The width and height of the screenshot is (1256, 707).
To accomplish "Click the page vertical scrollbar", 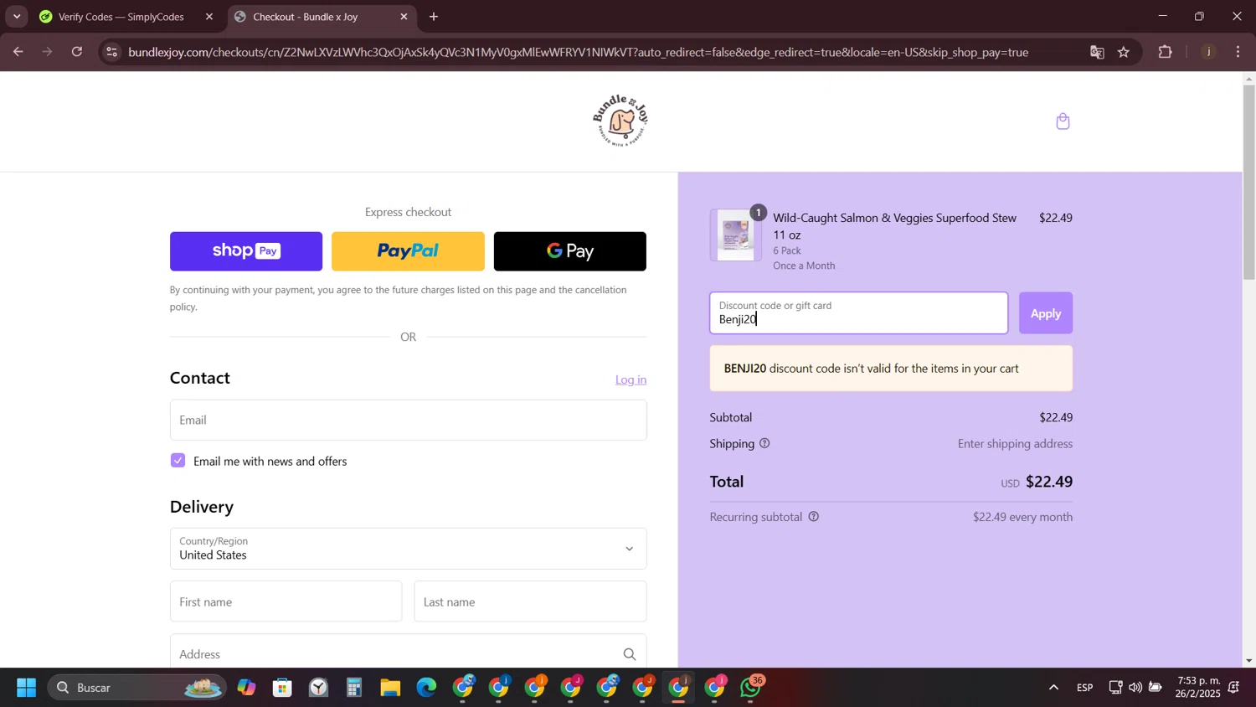I will 1248,182.
